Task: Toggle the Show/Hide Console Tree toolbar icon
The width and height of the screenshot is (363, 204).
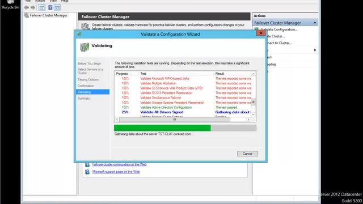Action: point(42,7)
